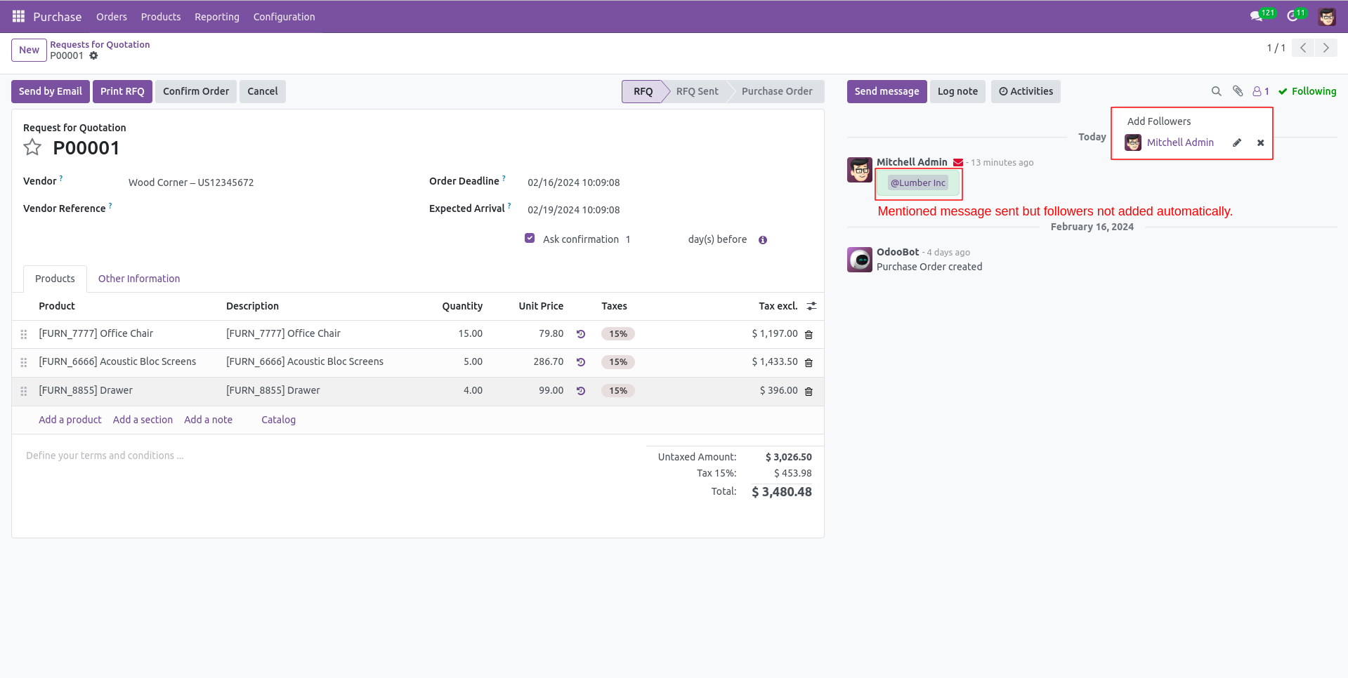Open the activities clock icon in top bar

(1293, 15)
